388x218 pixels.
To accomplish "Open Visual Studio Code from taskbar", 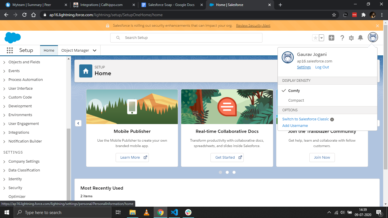I will coord(174,212).
